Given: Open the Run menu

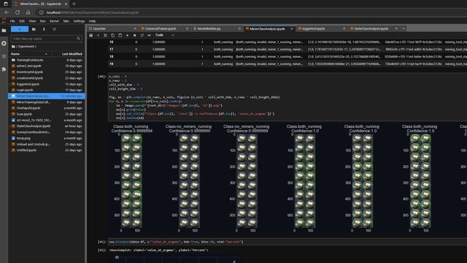Looking at the screenshot, I should 42,21.
